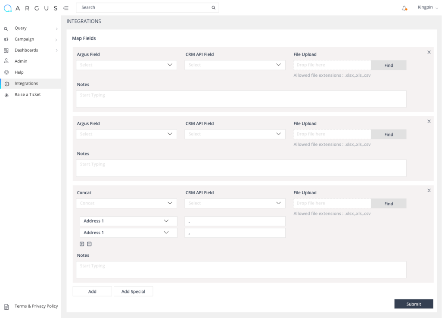
Task: Open the first Argus Field select dropdown
Action: [127, 65]
